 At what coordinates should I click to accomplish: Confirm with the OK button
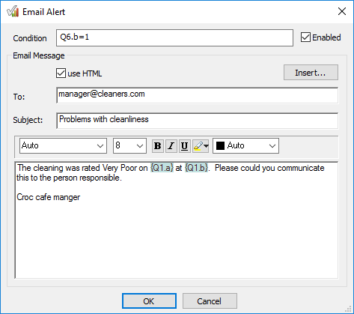[149, 301]
